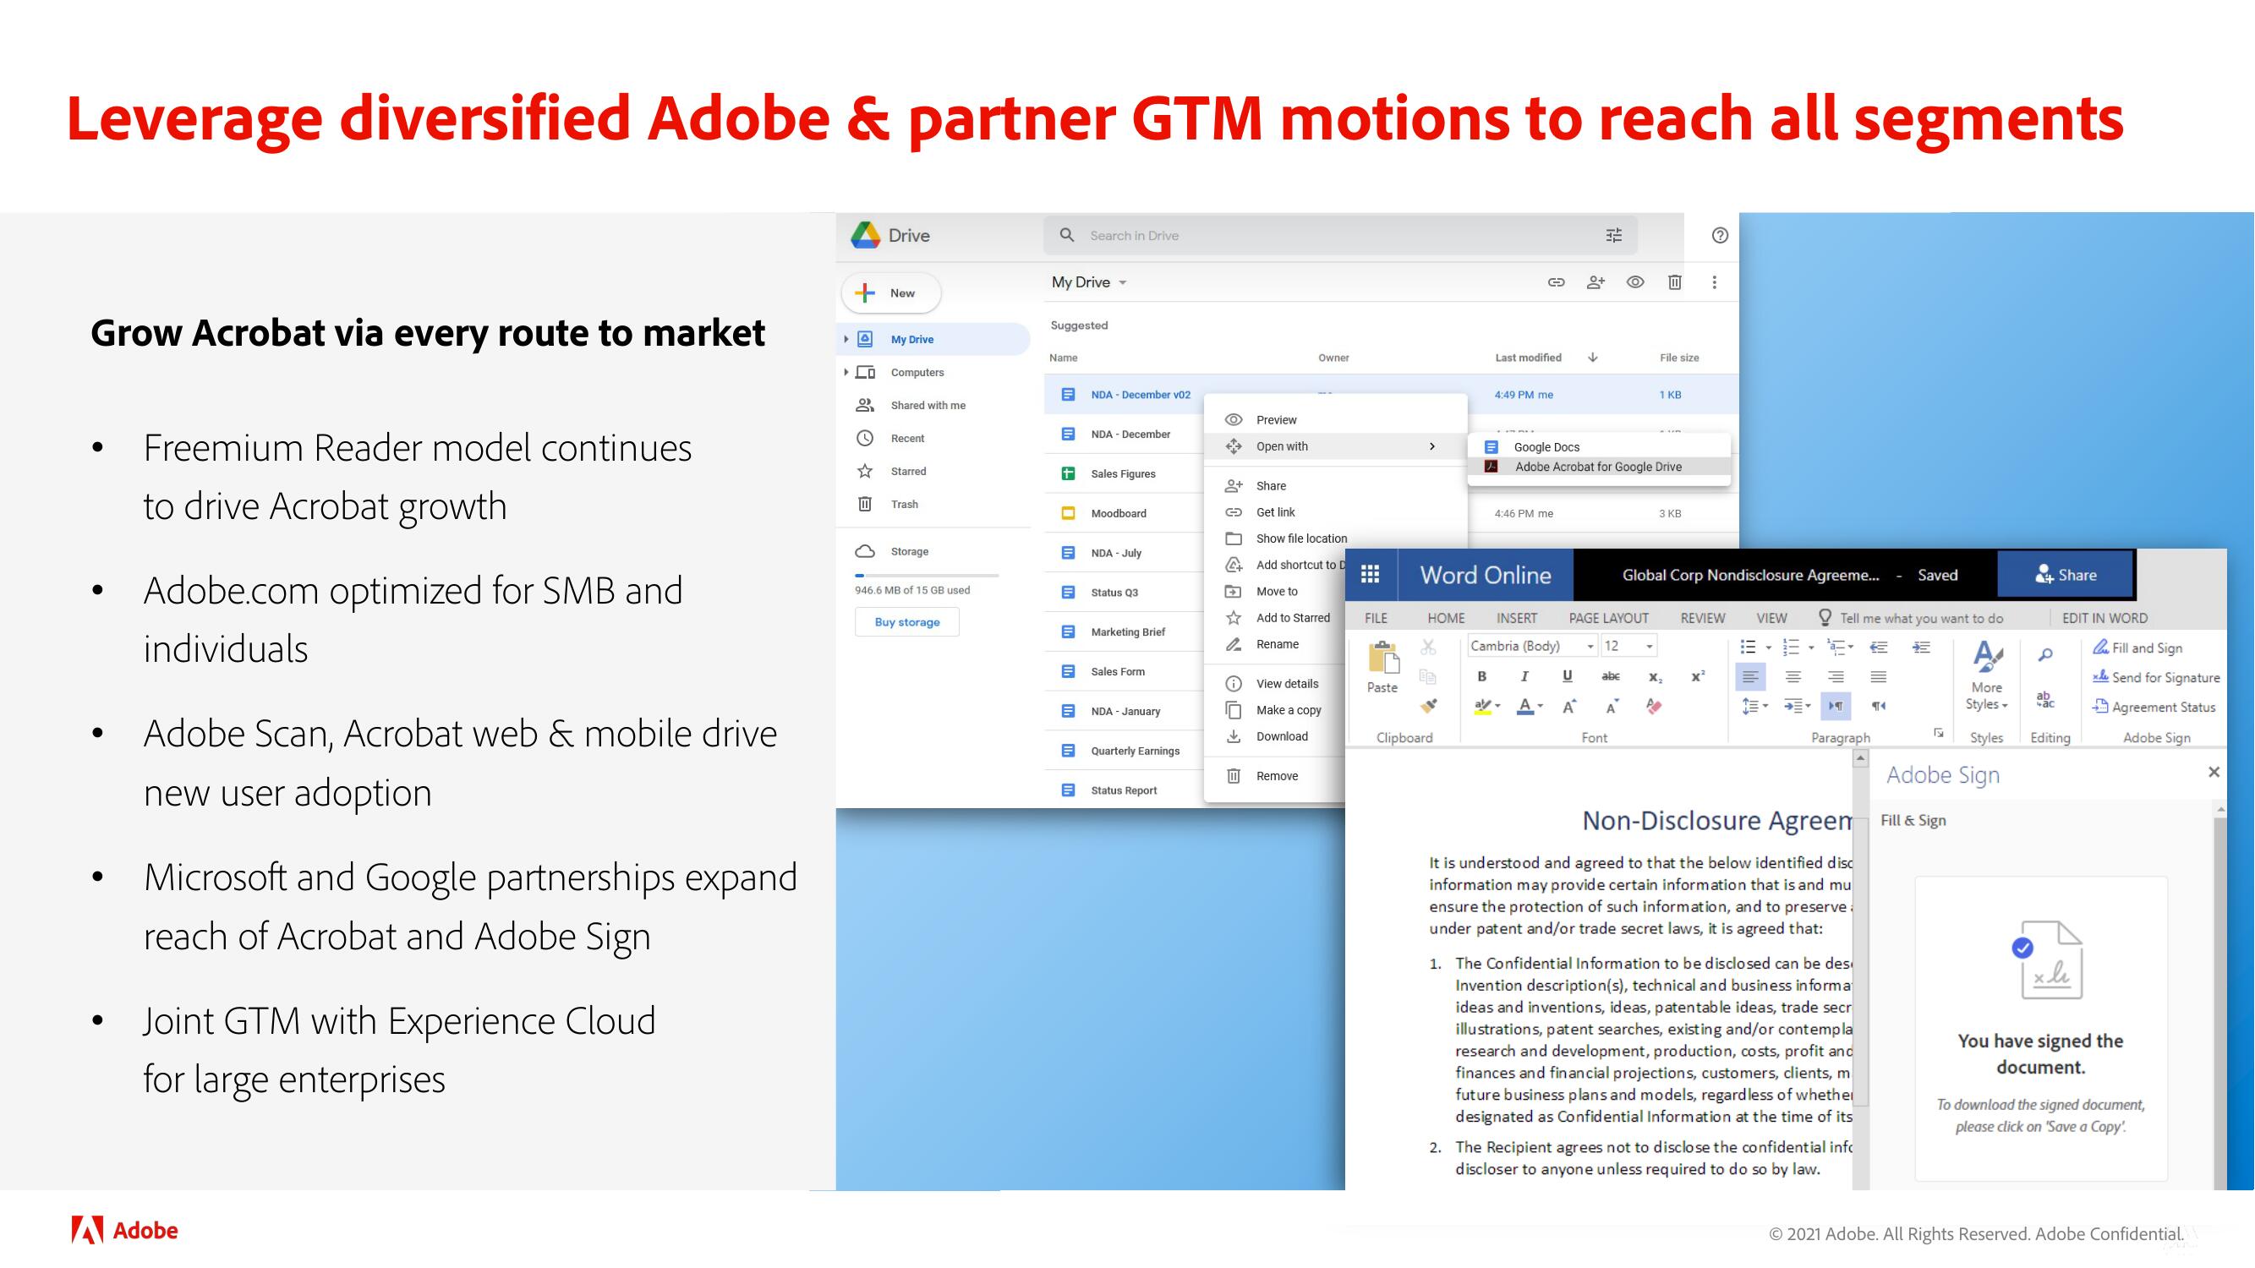Click the Replace icon in Editing group
Image resolution: width=2255 pixels, height=1268 pixels.
[2045, 699]
